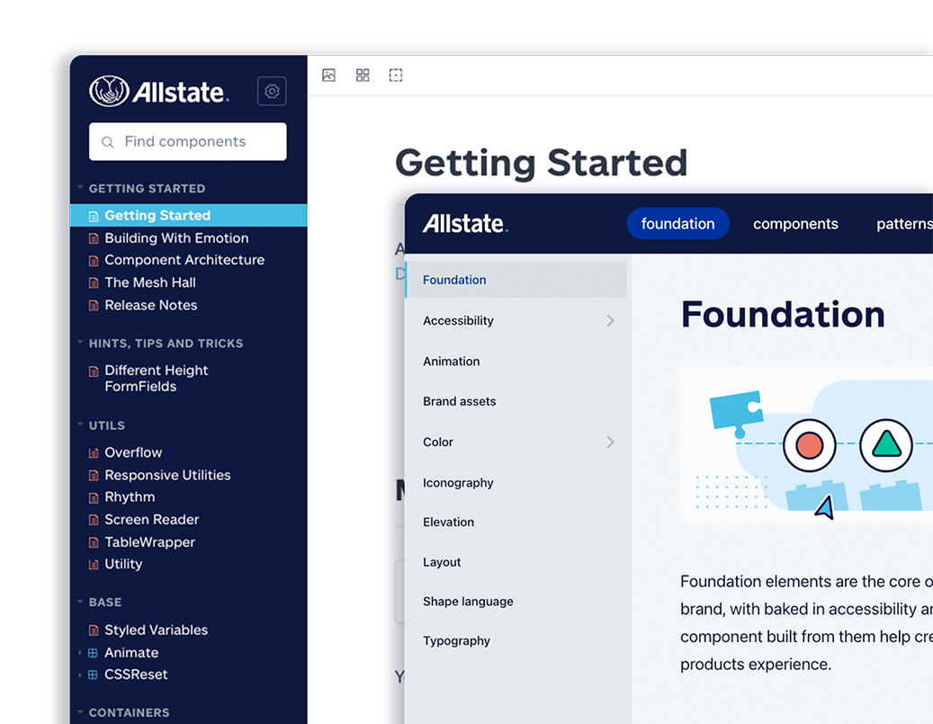This screenshot has width=933, height=724.
Task: Expand the Animate tree node arrow
Action: (x=80, y=653)
